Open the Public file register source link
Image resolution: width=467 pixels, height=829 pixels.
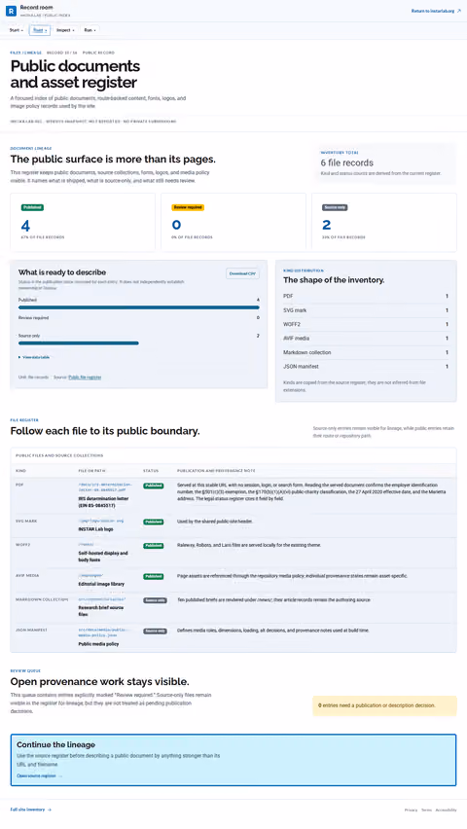85,377
